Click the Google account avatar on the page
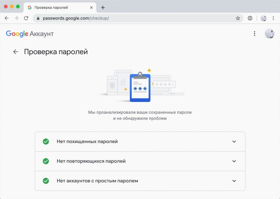The width and height of the screenshot is (280, 199). [x=269, y=33]
